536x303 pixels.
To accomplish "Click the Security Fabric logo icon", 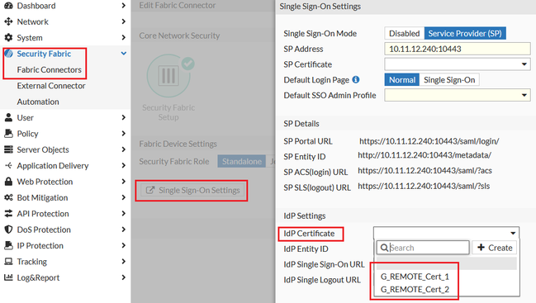I will tap(8, 54).
